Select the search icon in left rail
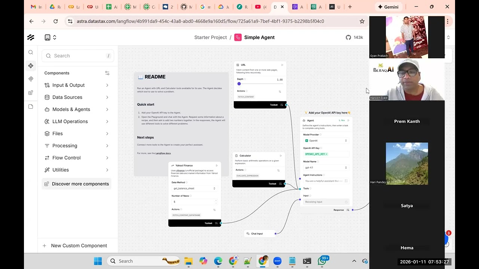The height and width of the screenshot is (269, 479). pos(31,52)
